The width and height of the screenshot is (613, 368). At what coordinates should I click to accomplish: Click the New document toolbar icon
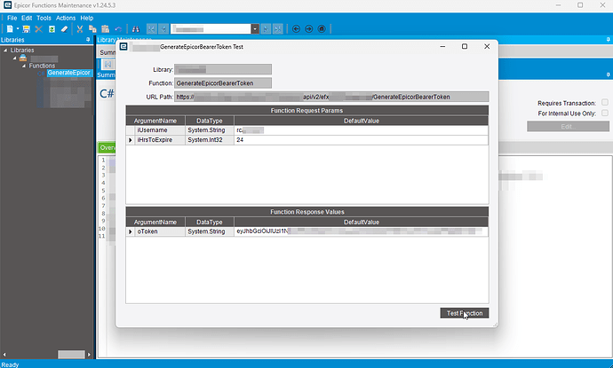(10, 29)
